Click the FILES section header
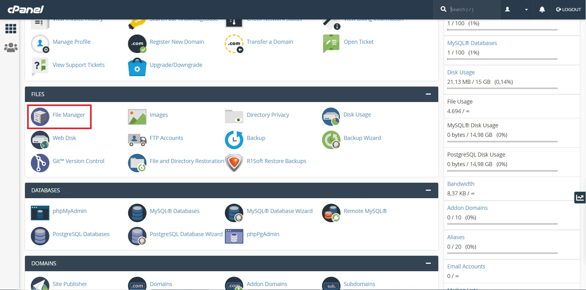The image size is (586, 290). pos(232,94)
